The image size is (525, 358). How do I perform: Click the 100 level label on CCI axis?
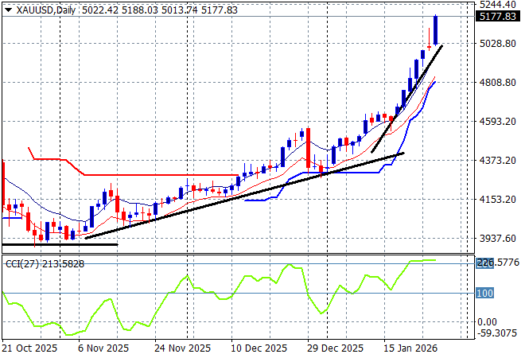(487, 294)
